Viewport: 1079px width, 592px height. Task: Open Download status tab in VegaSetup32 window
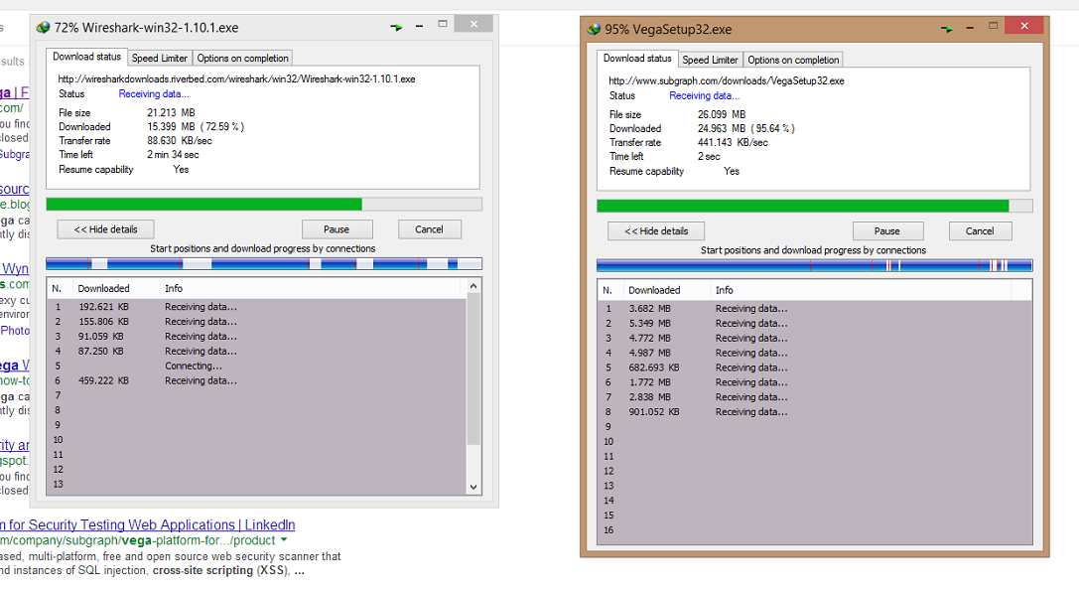tap(637, 59)
